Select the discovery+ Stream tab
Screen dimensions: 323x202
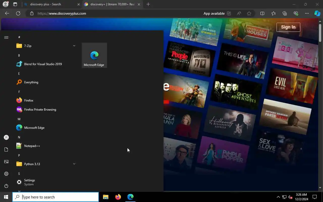[112, 4]
